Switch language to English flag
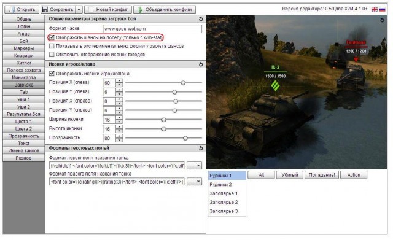 tap(375, 9)
